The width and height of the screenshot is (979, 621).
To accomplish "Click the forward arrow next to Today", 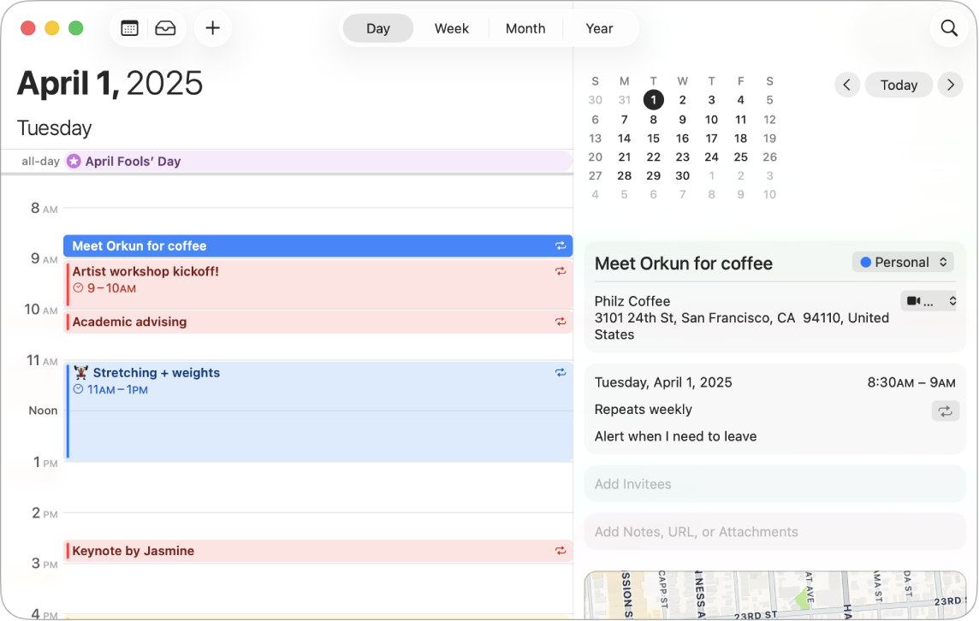I will coord(950,85).
